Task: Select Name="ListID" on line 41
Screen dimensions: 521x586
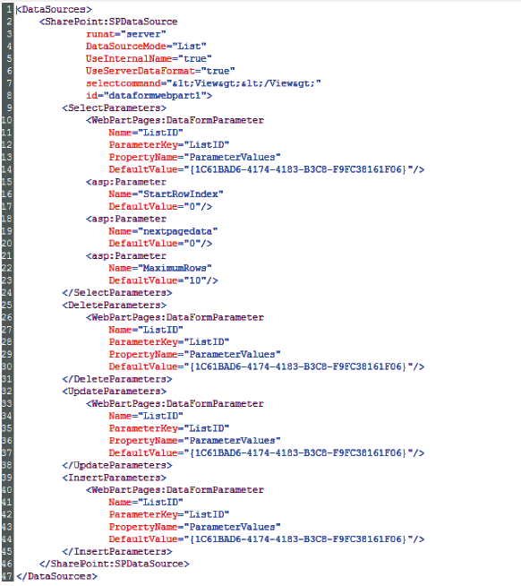Action: 146,503
